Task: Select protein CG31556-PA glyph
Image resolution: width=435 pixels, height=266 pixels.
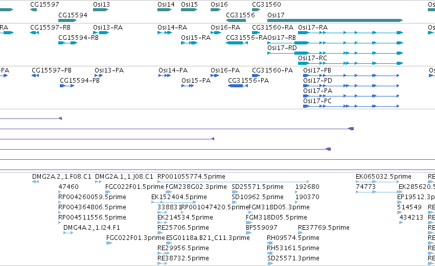Action: [238, 86]
